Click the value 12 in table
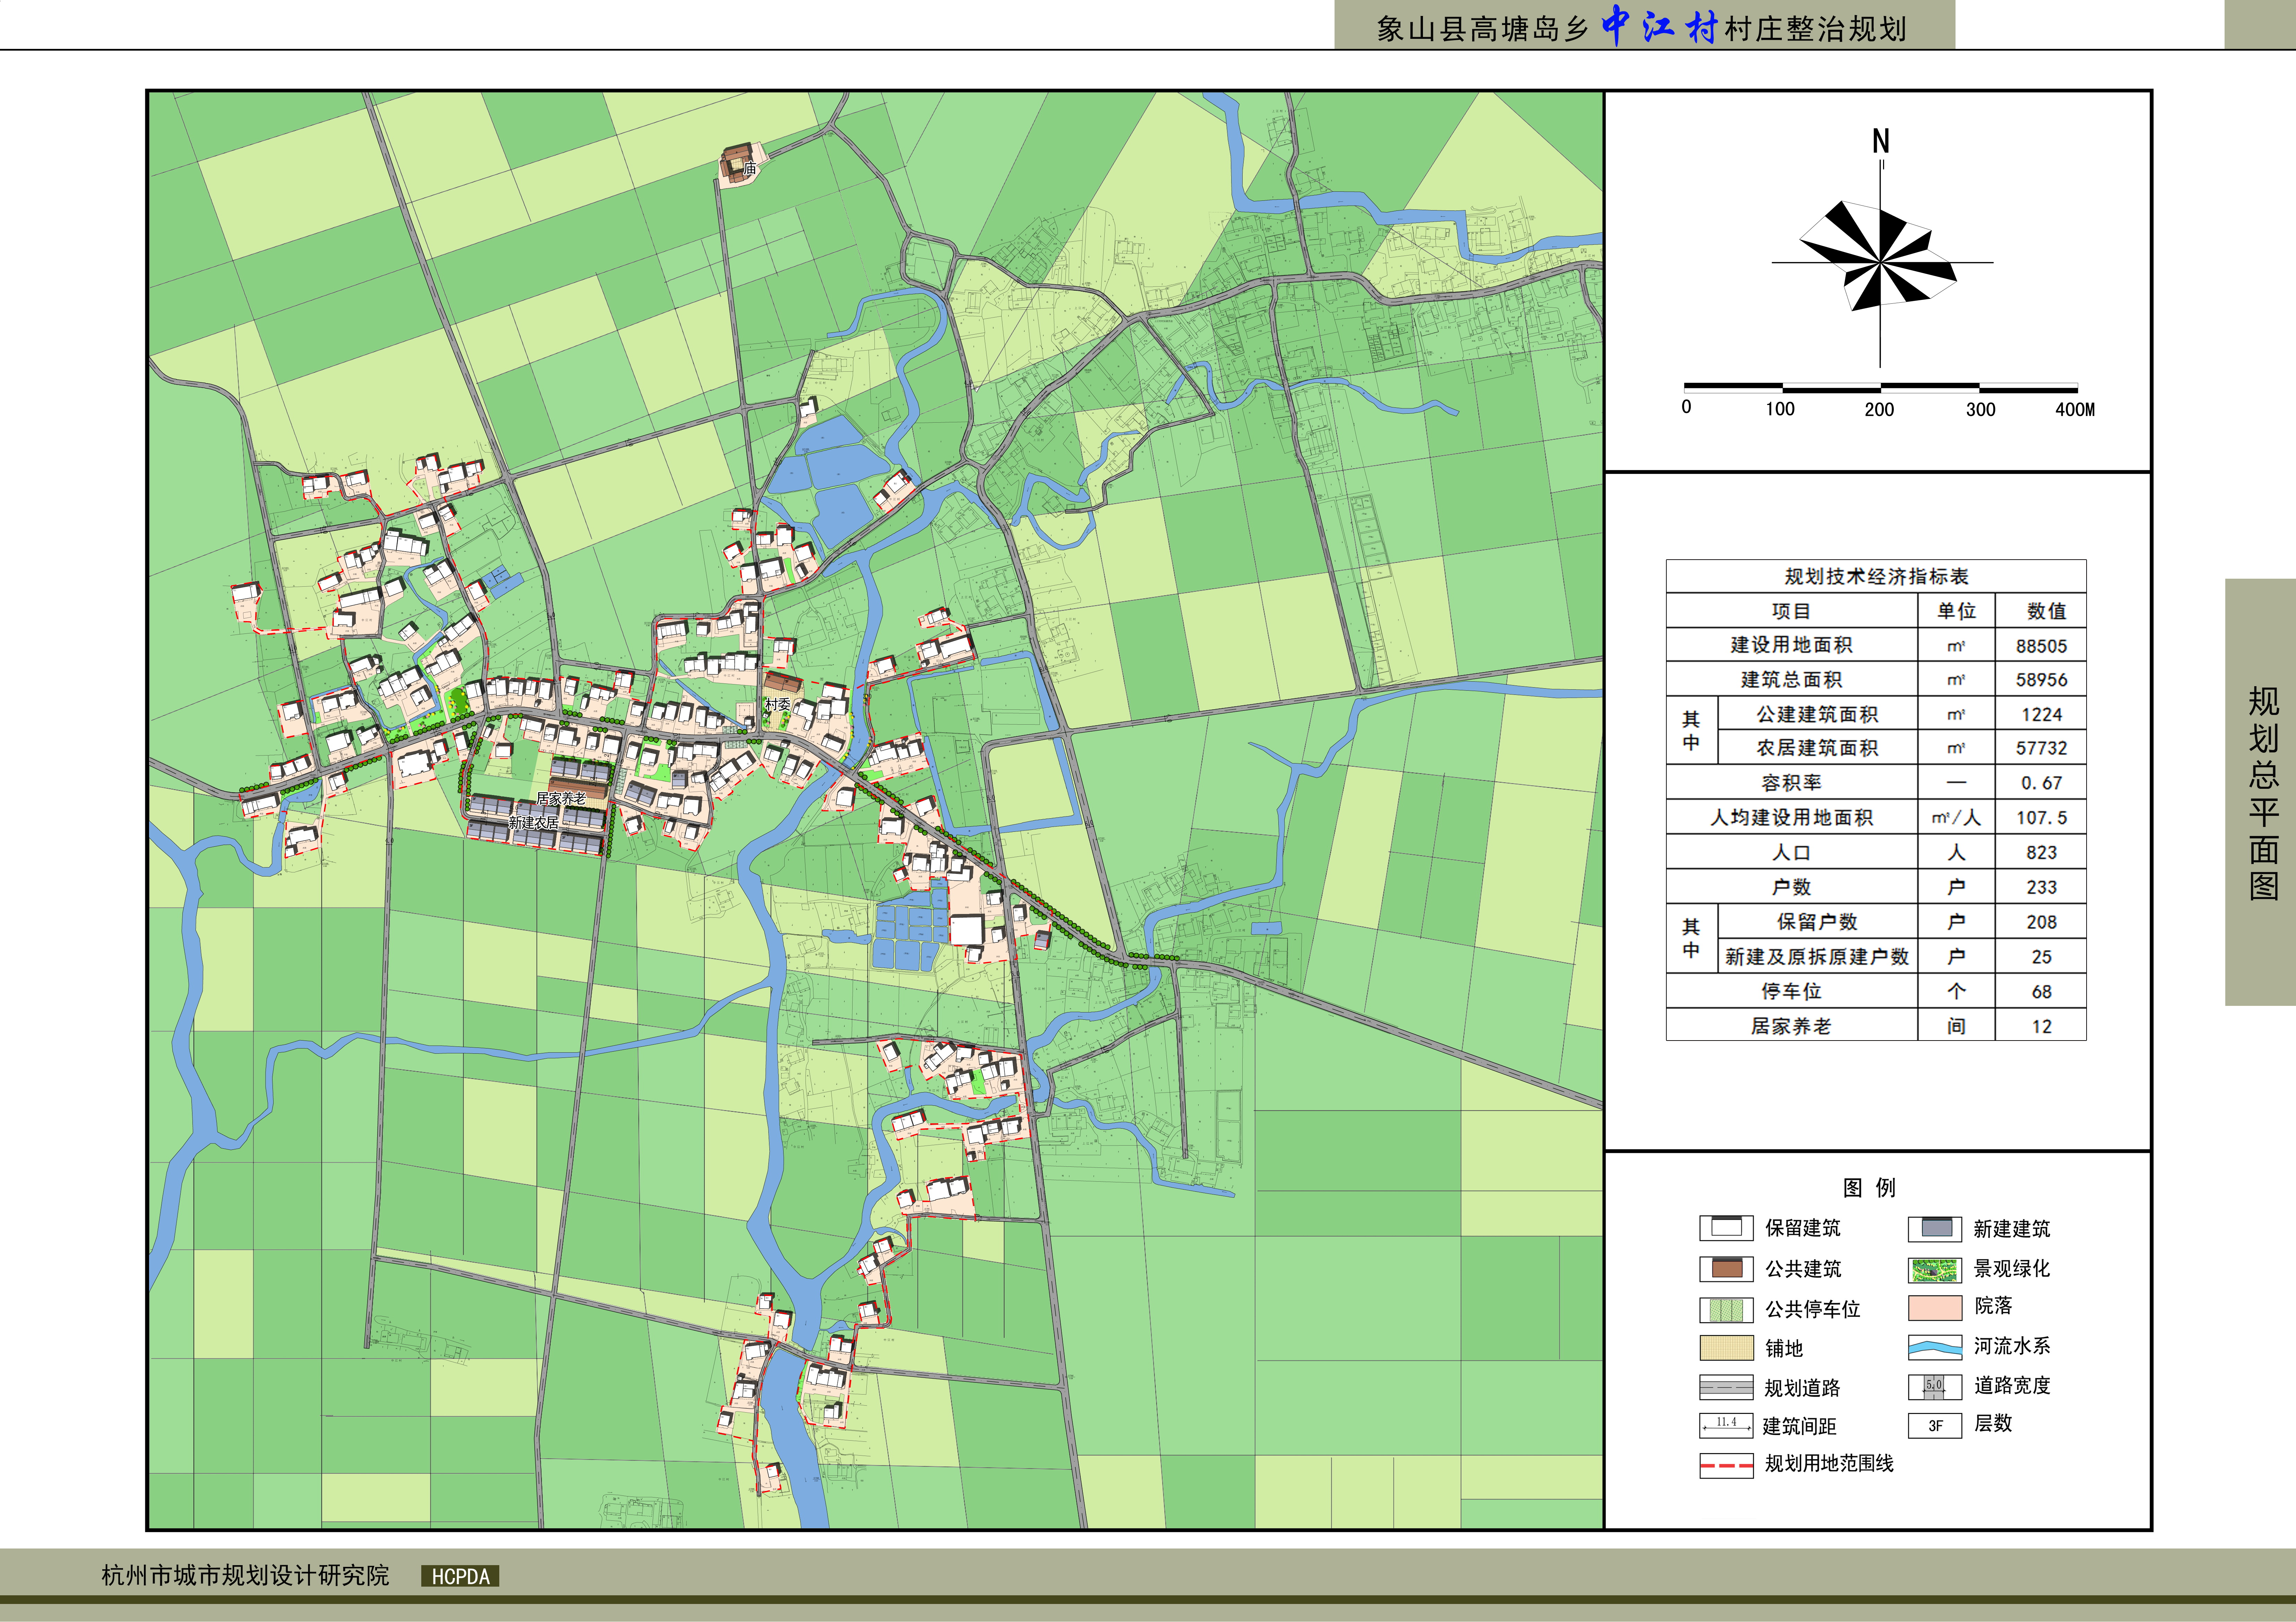 click(x=2041, y=1027)
